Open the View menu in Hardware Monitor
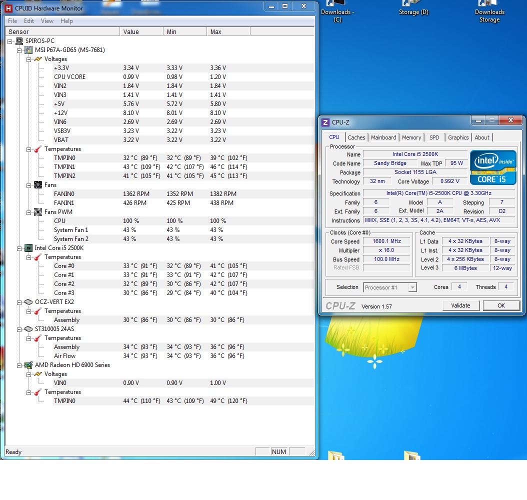The image size is (527, 500). coord(47,21)
